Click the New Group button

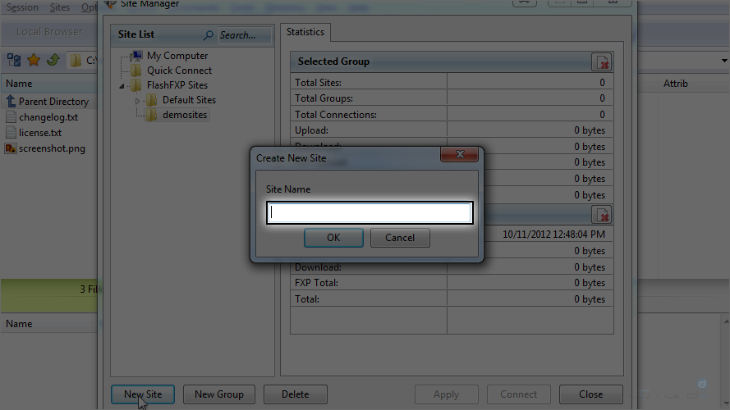[x=219, y=394]
